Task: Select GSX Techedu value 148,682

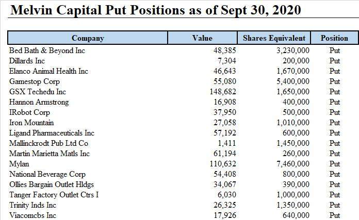Action: [x=223, y=92]
